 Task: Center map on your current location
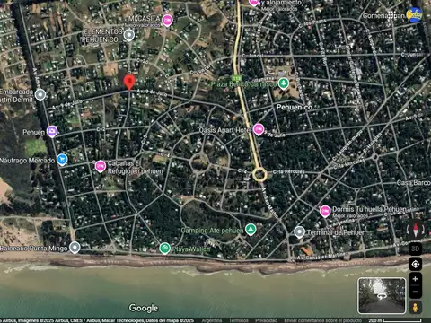[x=416, y=264]
